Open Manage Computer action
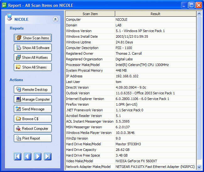Viewport: 204px width, 172px height. tap(33, 99)
